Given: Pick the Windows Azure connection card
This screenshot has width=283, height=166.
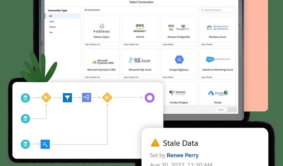Looking at the screenshot, I should pos(217,31).
